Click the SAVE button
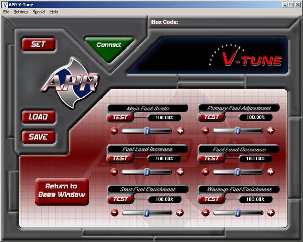 (x=38, y=137)
